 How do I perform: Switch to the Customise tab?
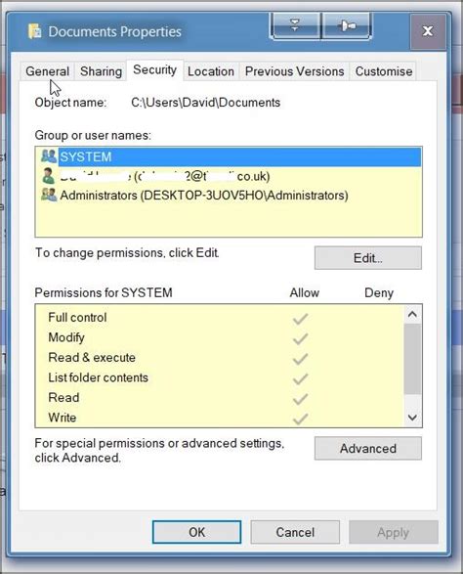[x=384, y=71]
